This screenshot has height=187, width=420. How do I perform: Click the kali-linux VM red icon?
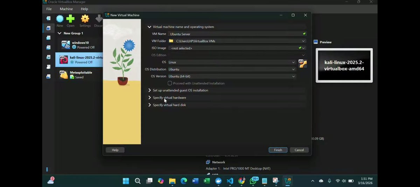(x=63, y=60)
